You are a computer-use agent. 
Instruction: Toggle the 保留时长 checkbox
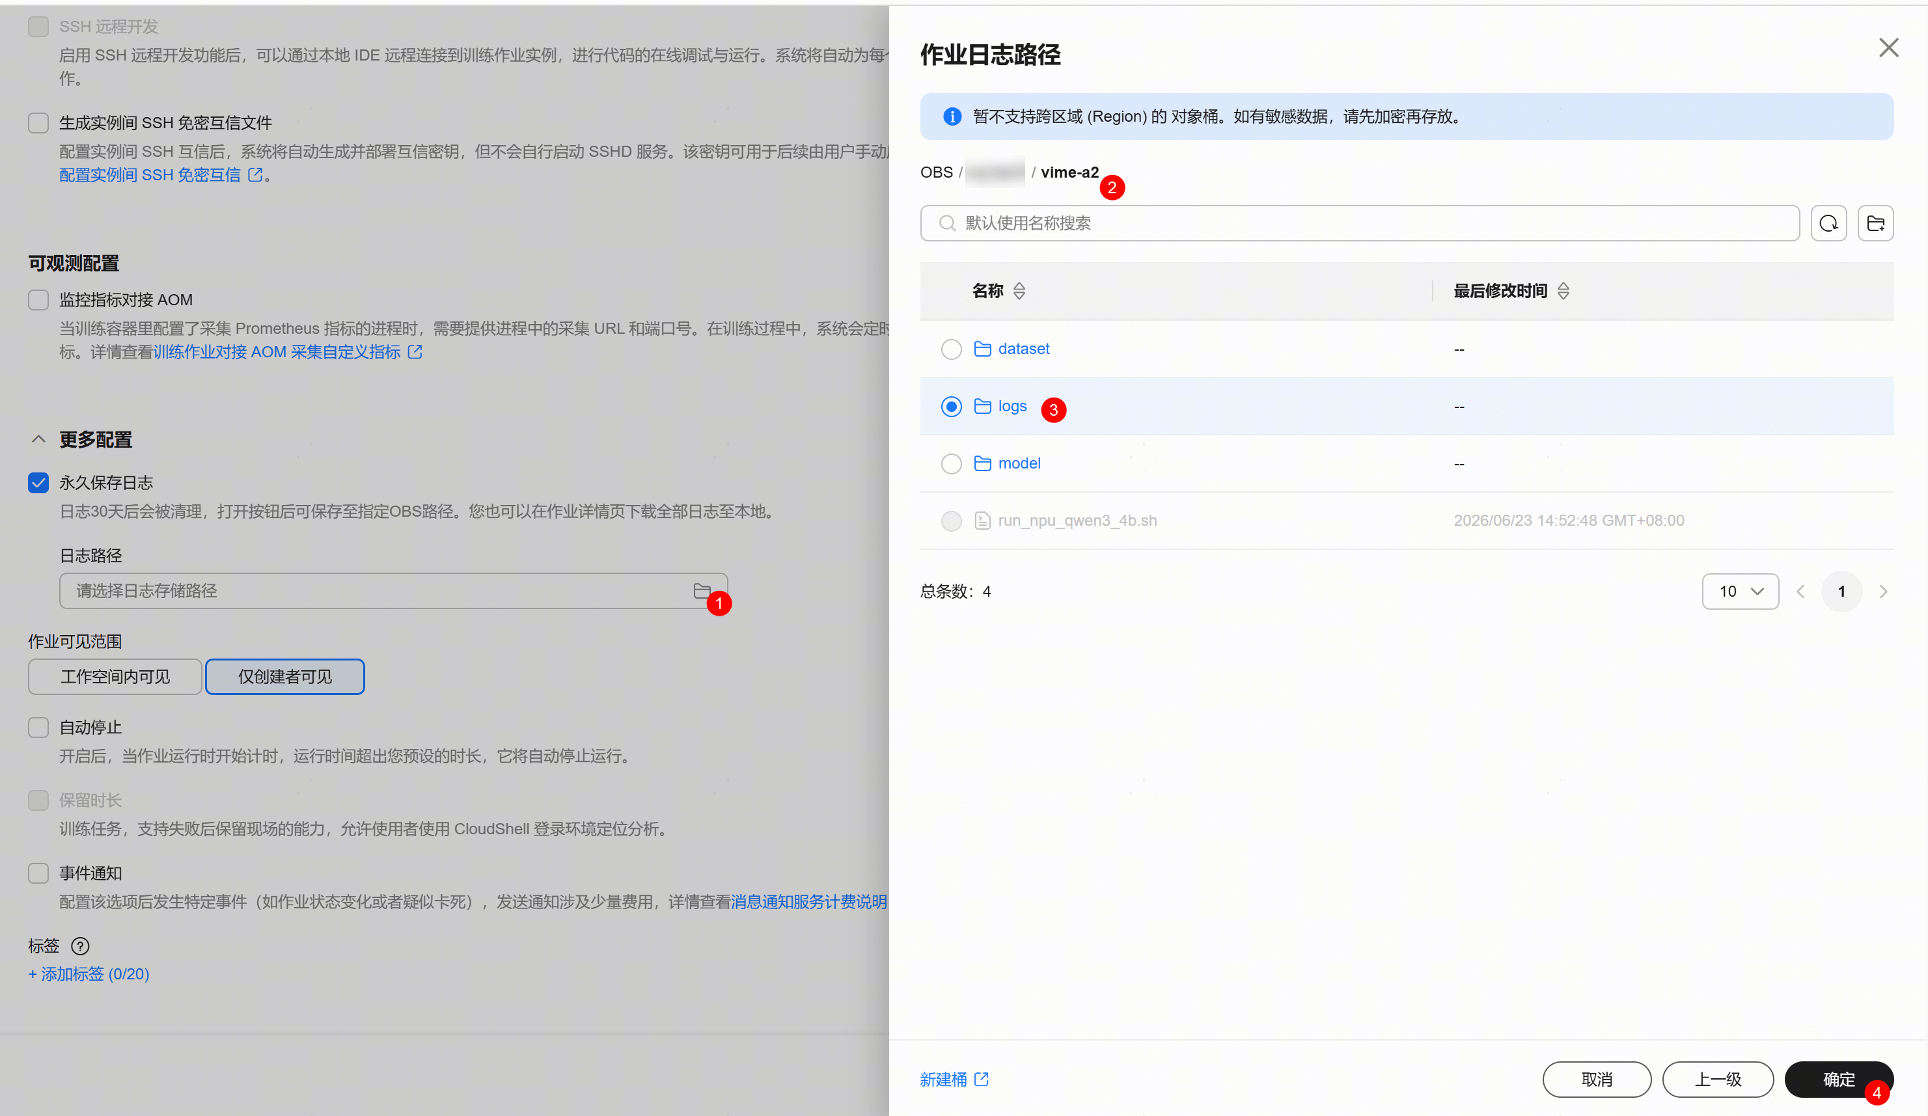coord(38,800)
